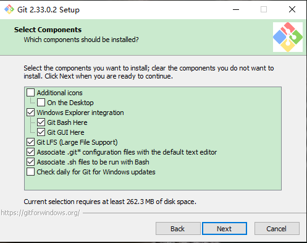The height and width of the screenshot is (243, 307).
Task: Return to previous page with Back
Action: click(x=178, y=228)
